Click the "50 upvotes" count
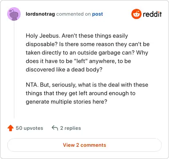The image size is (169, 159). [30, 128]
